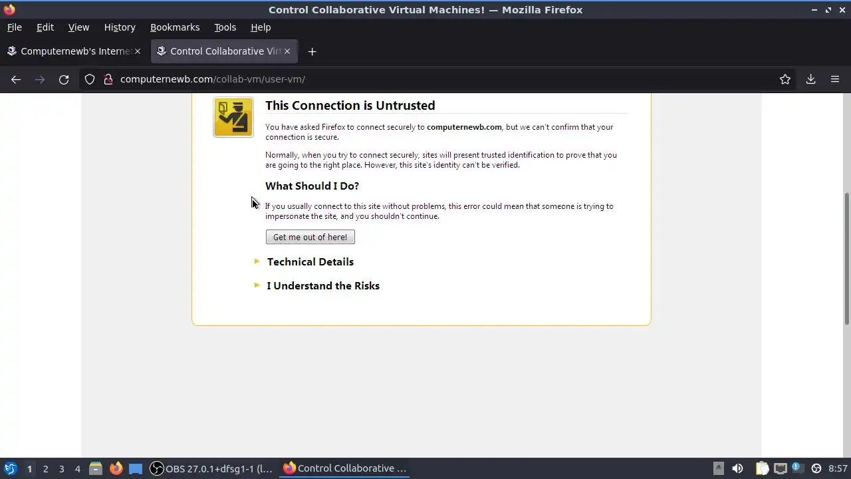Switch to OBS 27.0.1 taskbar window

(x=211, y=468)
